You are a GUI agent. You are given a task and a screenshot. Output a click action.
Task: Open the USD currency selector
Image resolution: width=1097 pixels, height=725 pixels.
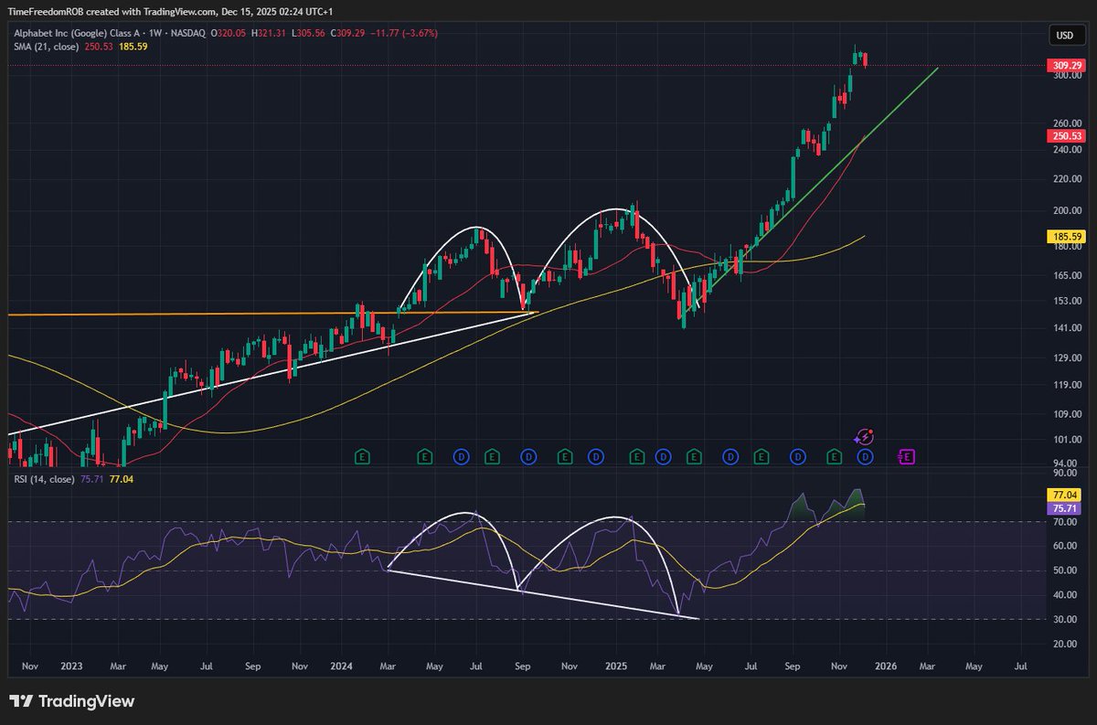pyautogui.click(x=1065, y=36)
